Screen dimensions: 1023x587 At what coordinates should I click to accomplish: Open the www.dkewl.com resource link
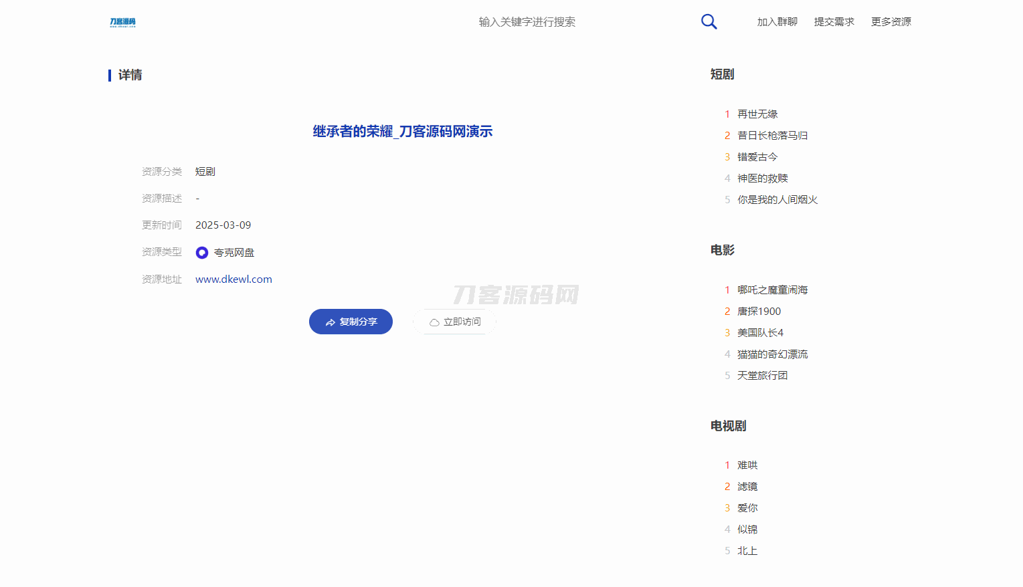[x=234, y=279]
